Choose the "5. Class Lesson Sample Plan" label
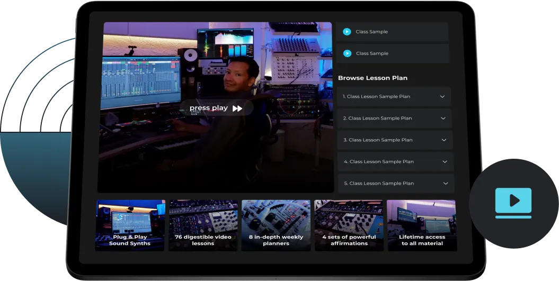 (379, 184)
